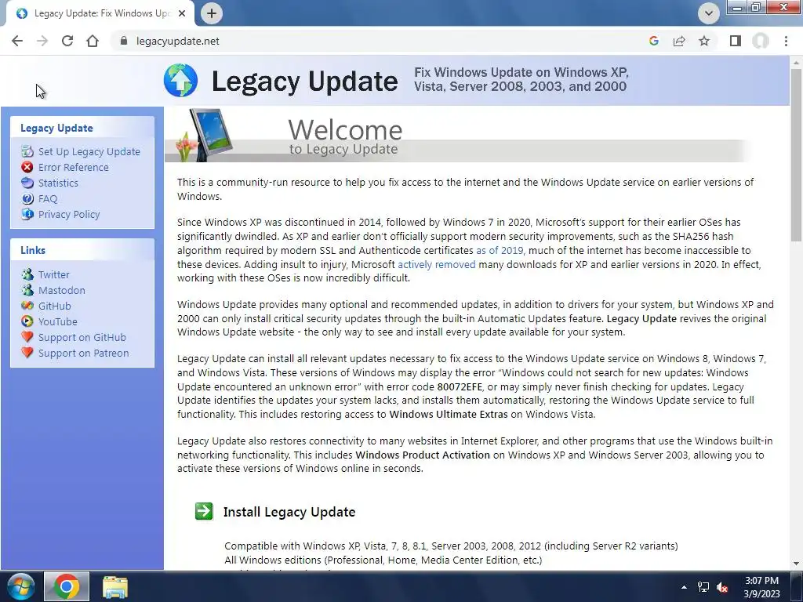Click the heart icon beside Support on GitHub
This screenshot has width=803, height=602.
tap(27, 337)
